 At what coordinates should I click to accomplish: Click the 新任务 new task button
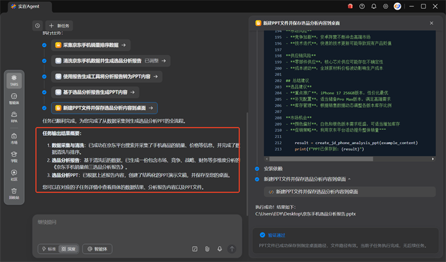pyautogui.click(x=59, y=25)
